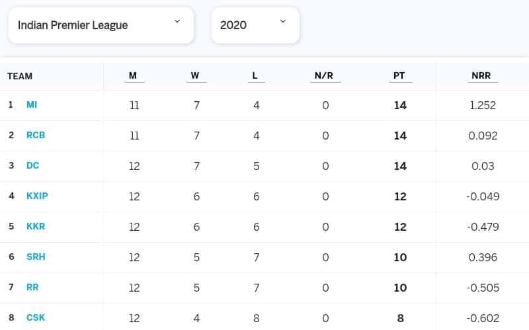Select MI's 1.252 NRR cell
Viewport: 529px width, 330px height.
click(483, 105)
